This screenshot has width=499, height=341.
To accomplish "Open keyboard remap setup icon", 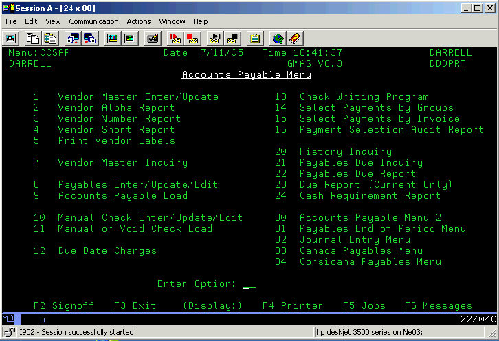I will tap(153, 38).
